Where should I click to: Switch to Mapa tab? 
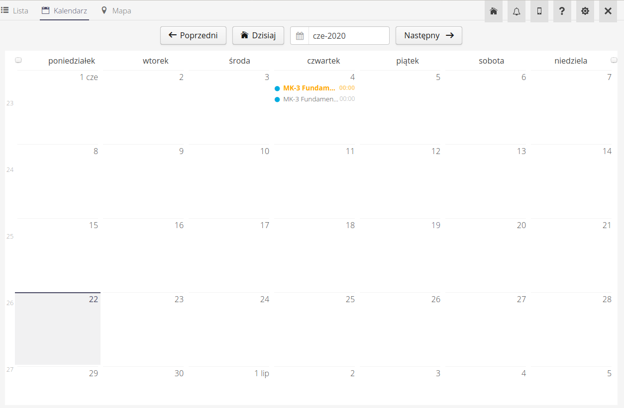tap(116, 10)
